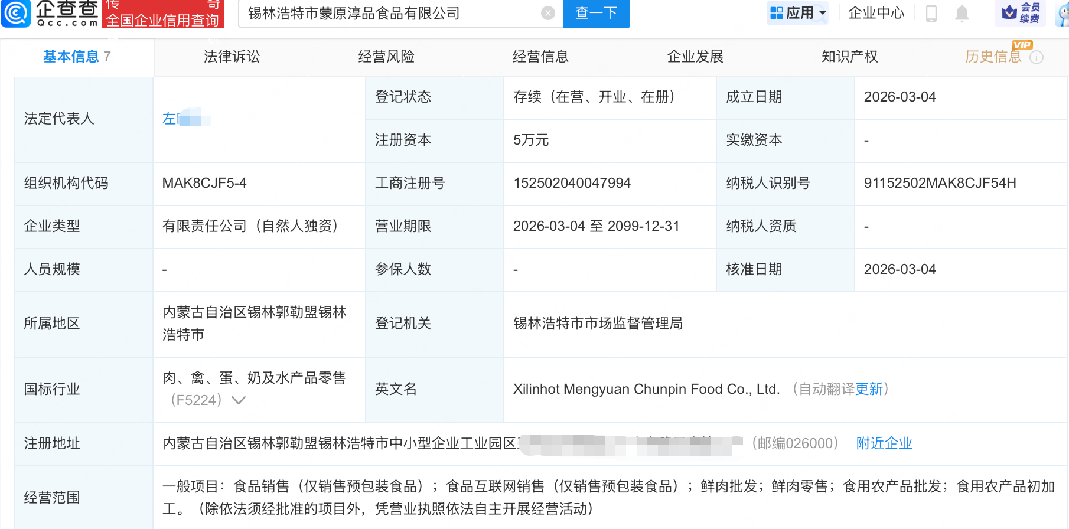1069x529 pixels.
Task: Open the 应用 dropdown menu
Action: click(798, 13)
